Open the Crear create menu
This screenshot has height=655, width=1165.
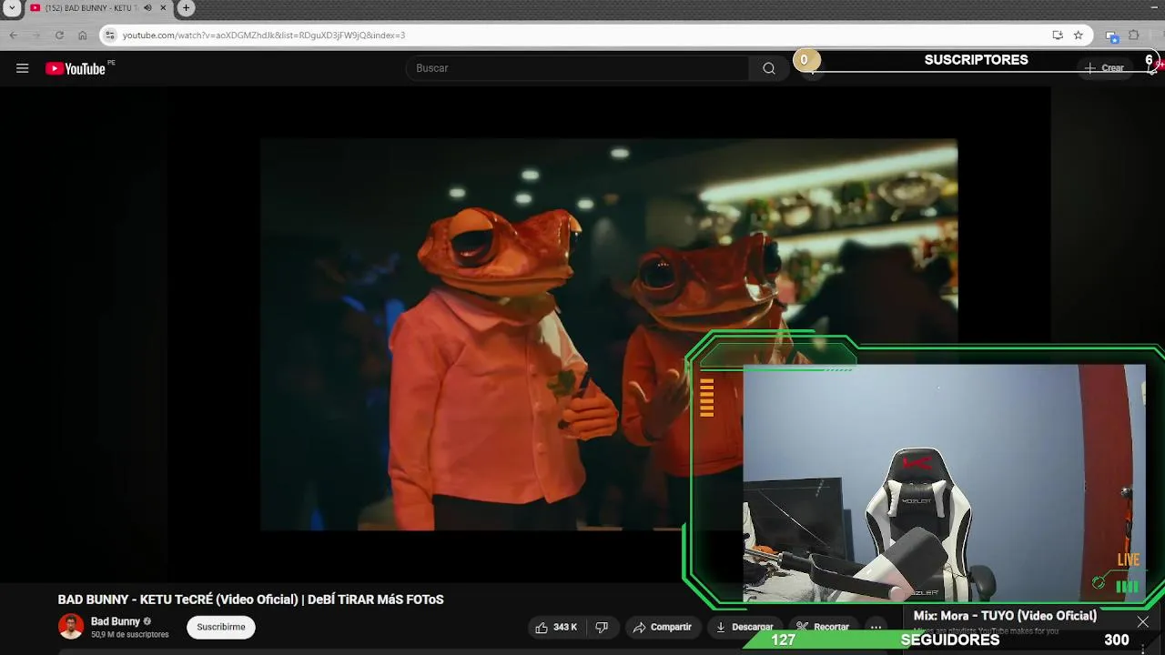(x=1104, y=68)
